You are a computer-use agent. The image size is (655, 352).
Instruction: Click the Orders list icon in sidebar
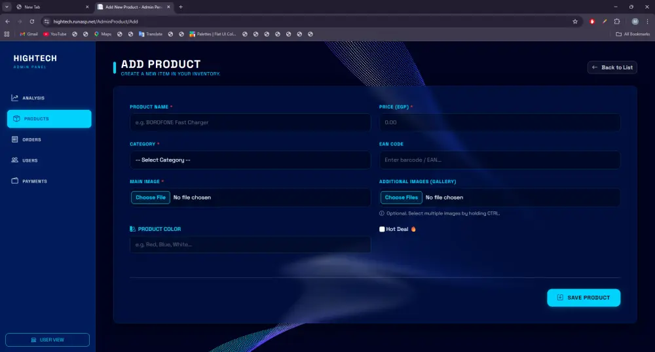[14, 139]
